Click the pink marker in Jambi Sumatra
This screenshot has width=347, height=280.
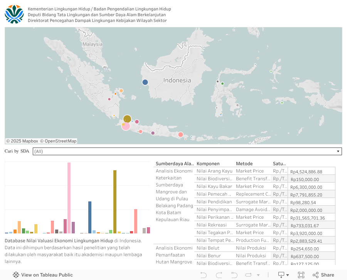pos(109,99)
